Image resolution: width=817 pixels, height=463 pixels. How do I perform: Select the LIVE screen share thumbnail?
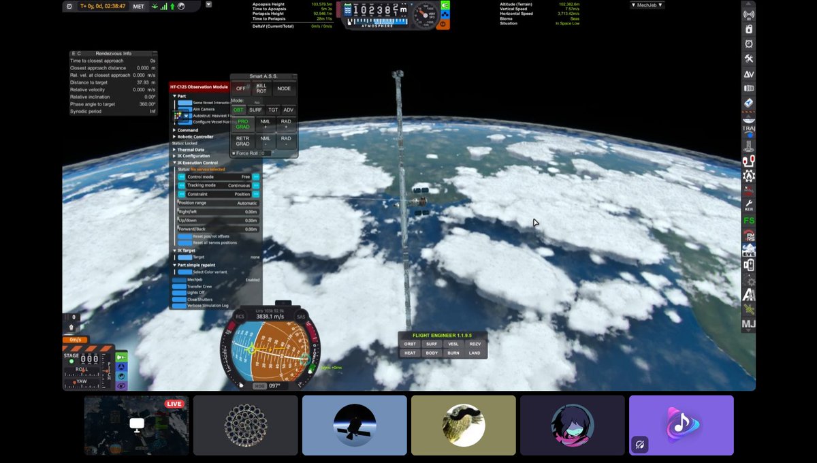click(137, 426)
